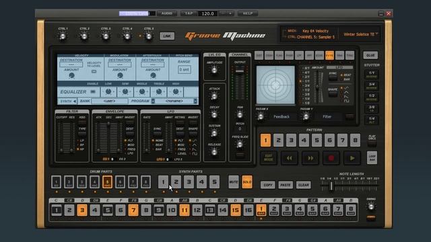Viewport: 431px width, 242px height.
Task: Click the 120.0 tempo field
Action: (207, 13)
